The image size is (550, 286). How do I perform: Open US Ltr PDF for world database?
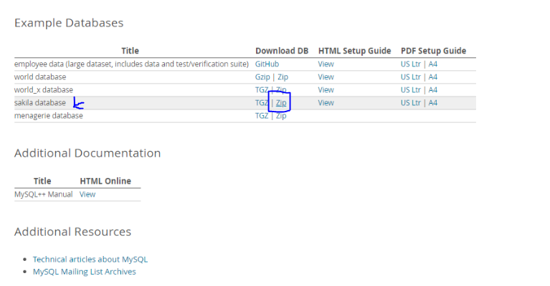[x=411, y=77]
